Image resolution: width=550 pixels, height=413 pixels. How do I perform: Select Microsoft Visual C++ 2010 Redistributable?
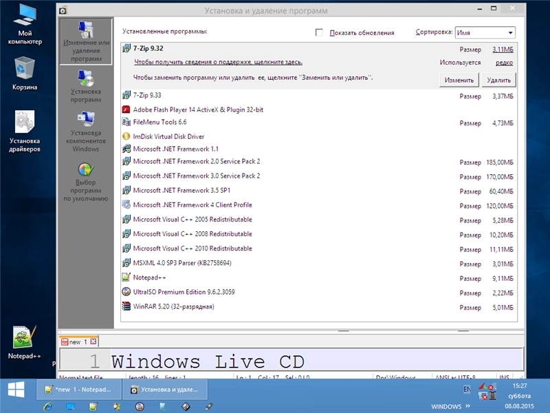(319, 248)
